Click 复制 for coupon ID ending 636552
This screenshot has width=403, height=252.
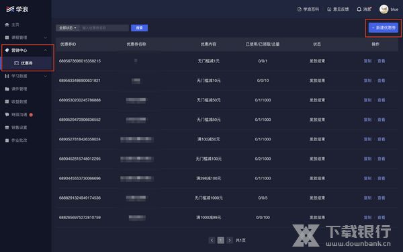367,120
